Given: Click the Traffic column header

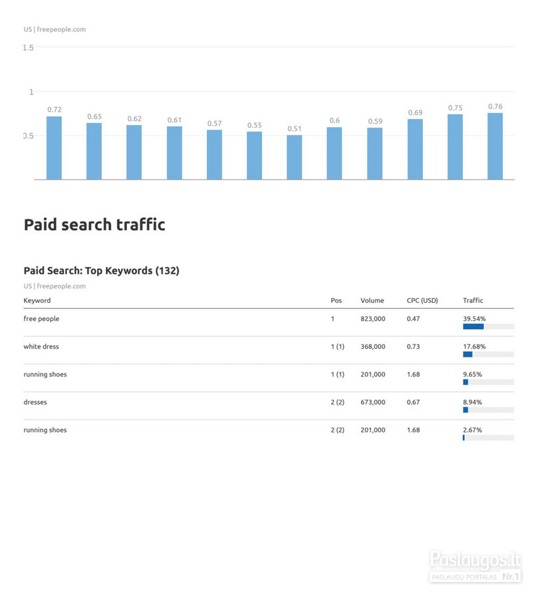Looking at the screenshot, I should (473, 300).
